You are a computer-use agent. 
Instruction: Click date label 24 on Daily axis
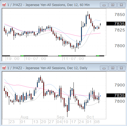coord(81,122)
